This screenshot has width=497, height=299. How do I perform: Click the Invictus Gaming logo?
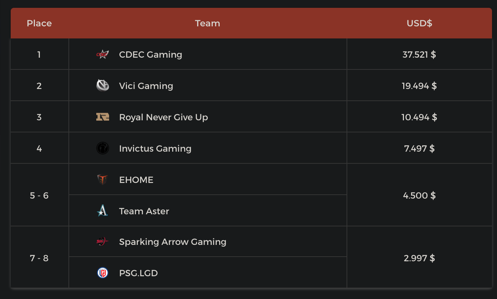(103, 148)
